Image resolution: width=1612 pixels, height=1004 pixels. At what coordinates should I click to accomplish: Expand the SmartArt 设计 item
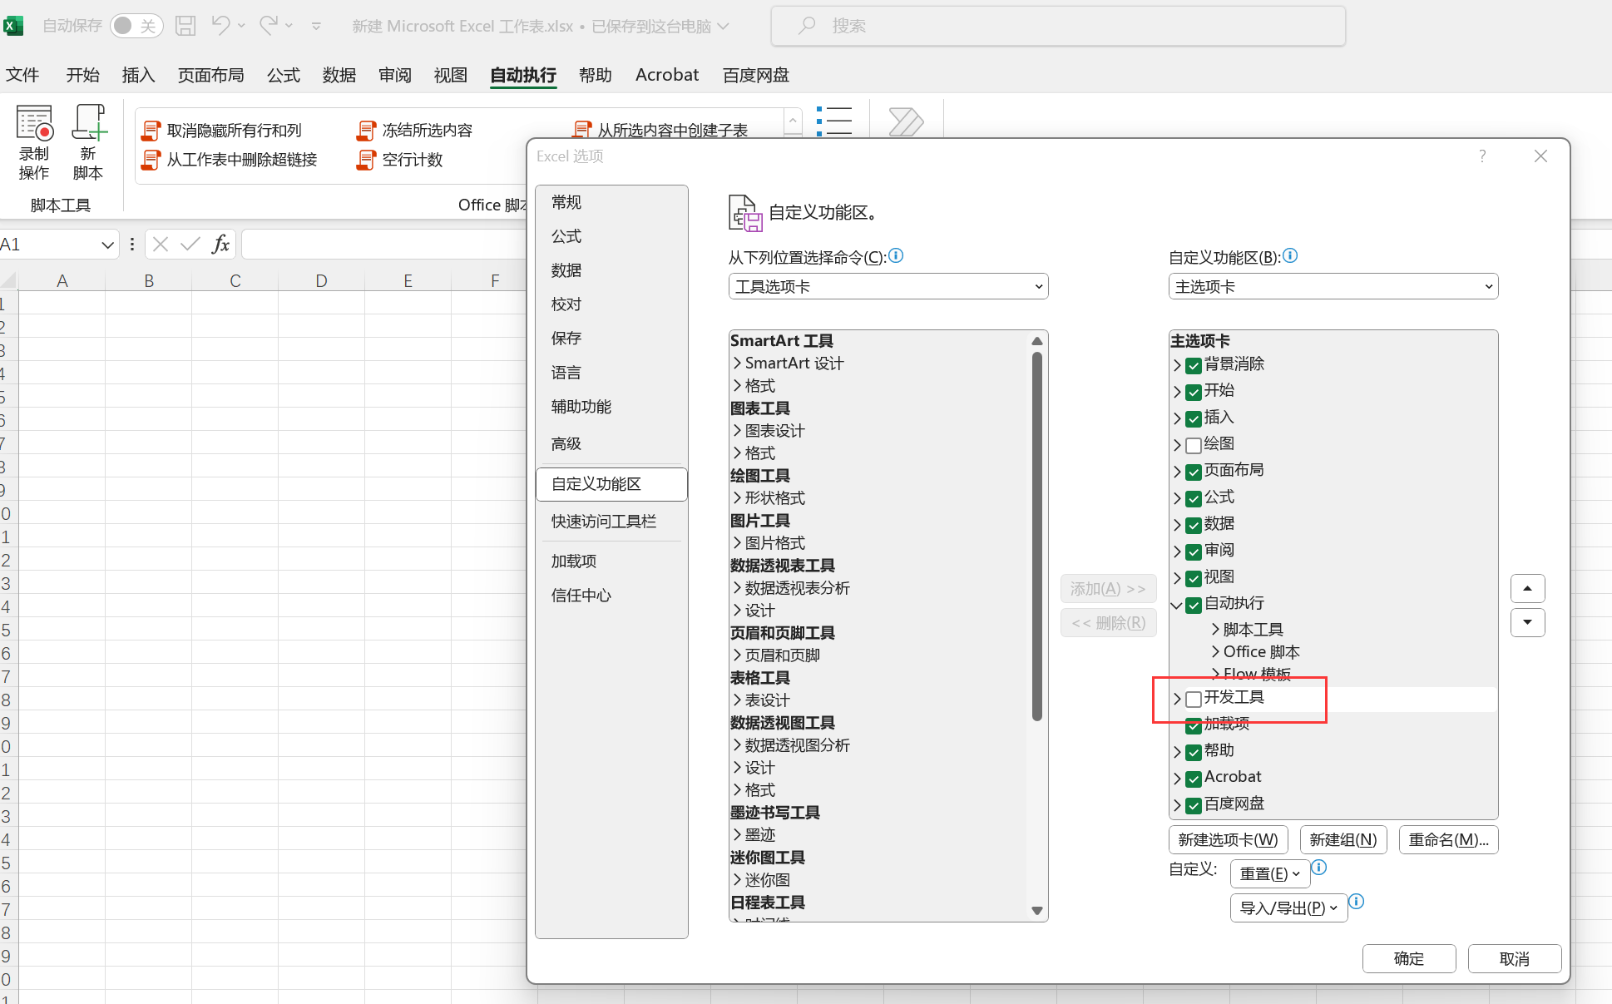tap(737, 363)
